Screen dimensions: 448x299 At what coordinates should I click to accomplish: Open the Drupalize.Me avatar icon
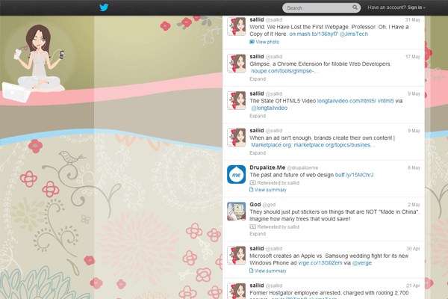click(x=236, y=174)
